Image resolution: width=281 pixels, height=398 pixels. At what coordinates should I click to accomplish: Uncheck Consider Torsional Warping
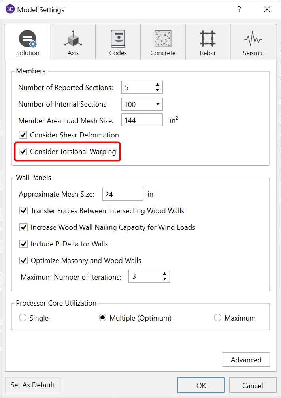pos(23,152)
